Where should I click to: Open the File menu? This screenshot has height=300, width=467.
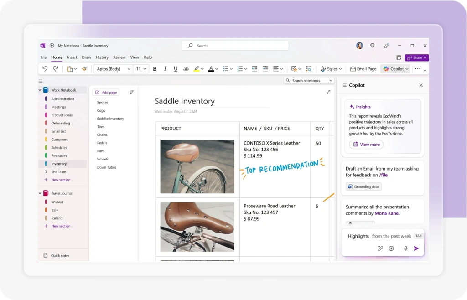pos(43,57)
